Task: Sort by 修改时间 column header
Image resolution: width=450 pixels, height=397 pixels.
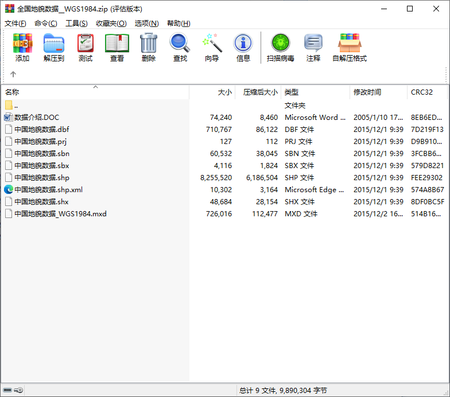Action: (379, 92)
